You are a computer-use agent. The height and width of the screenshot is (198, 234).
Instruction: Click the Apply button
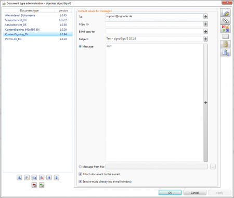coord(219,193)
